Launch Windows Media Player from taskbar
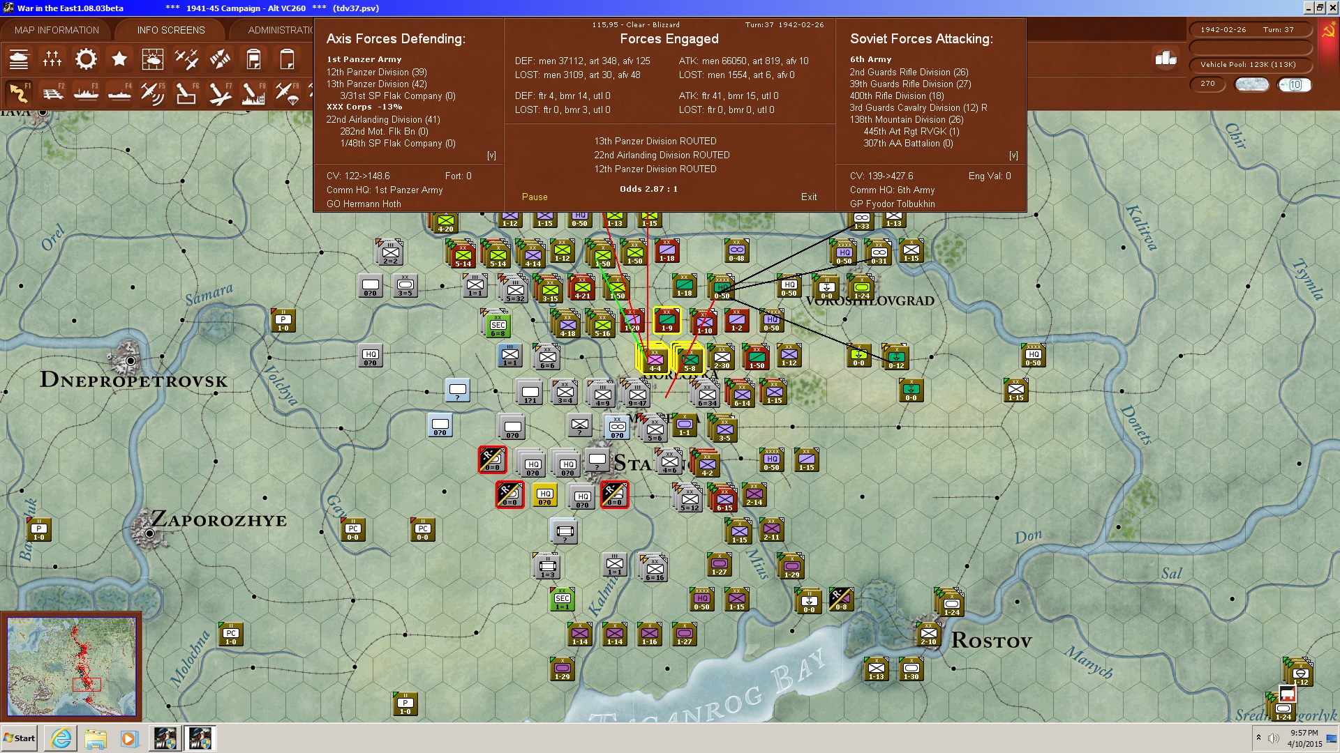 pos(130,738)
